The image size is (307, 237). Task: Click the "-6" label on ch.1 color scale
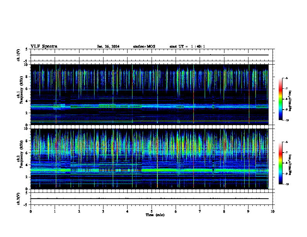point(286,78)
